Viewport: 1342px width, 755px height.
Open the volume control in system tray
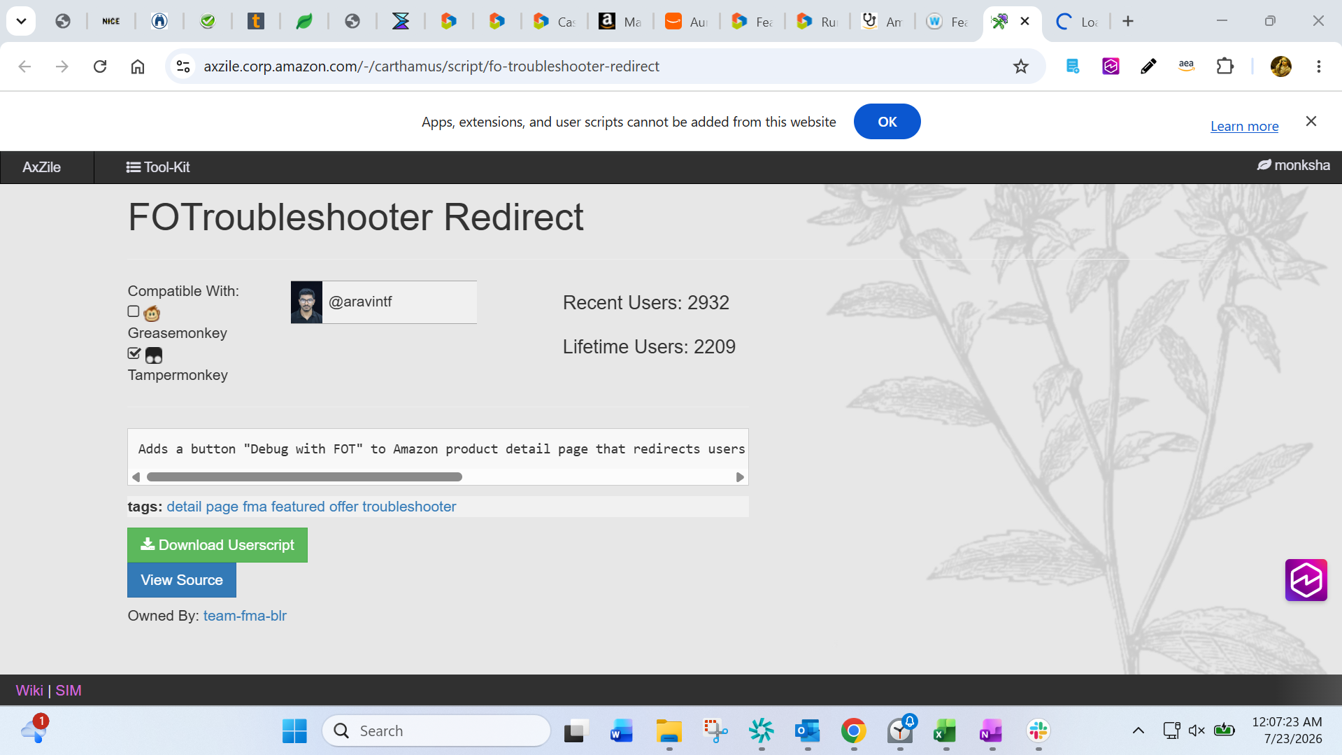(1197, 731)
